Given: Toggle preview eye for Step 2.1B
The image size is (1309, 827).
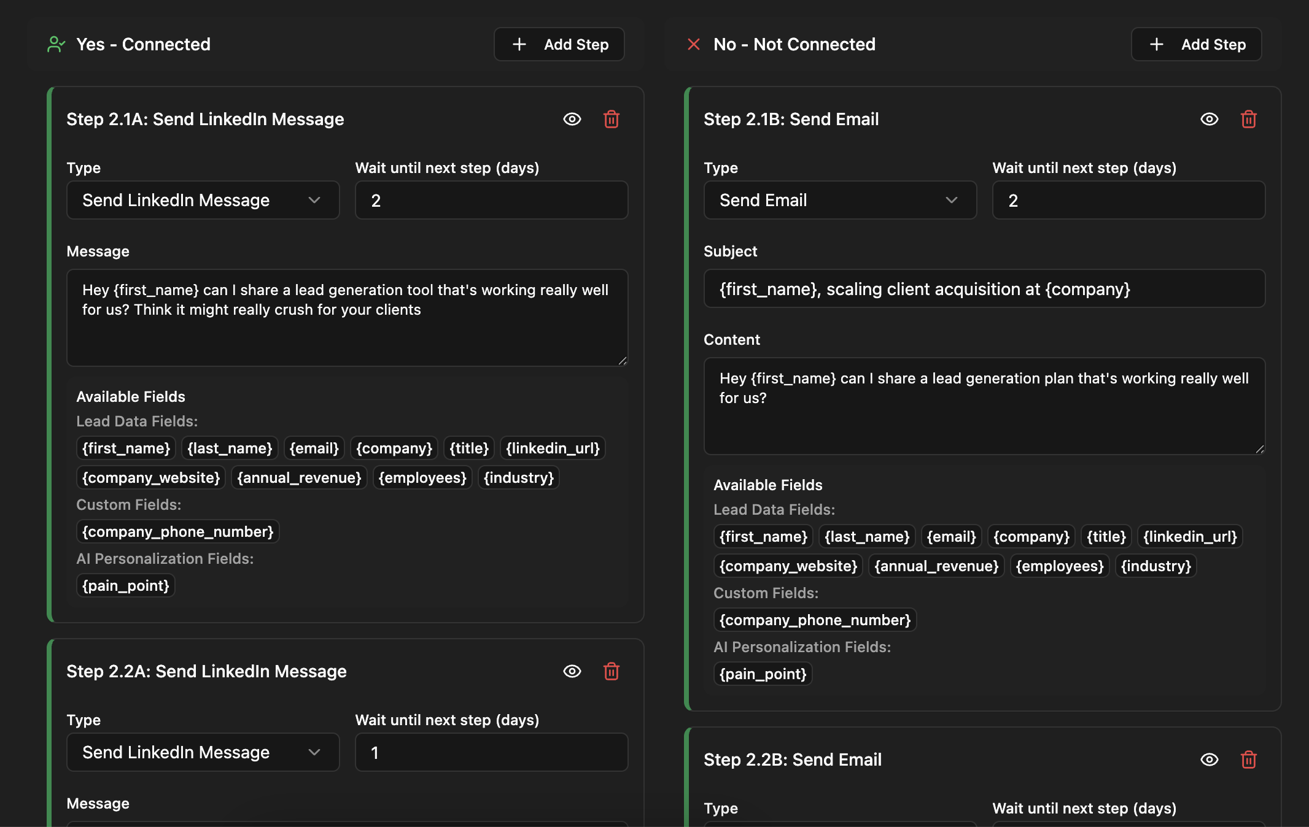Looking at the screenshot, I should pyautogui.click(x=1209, y=119).
